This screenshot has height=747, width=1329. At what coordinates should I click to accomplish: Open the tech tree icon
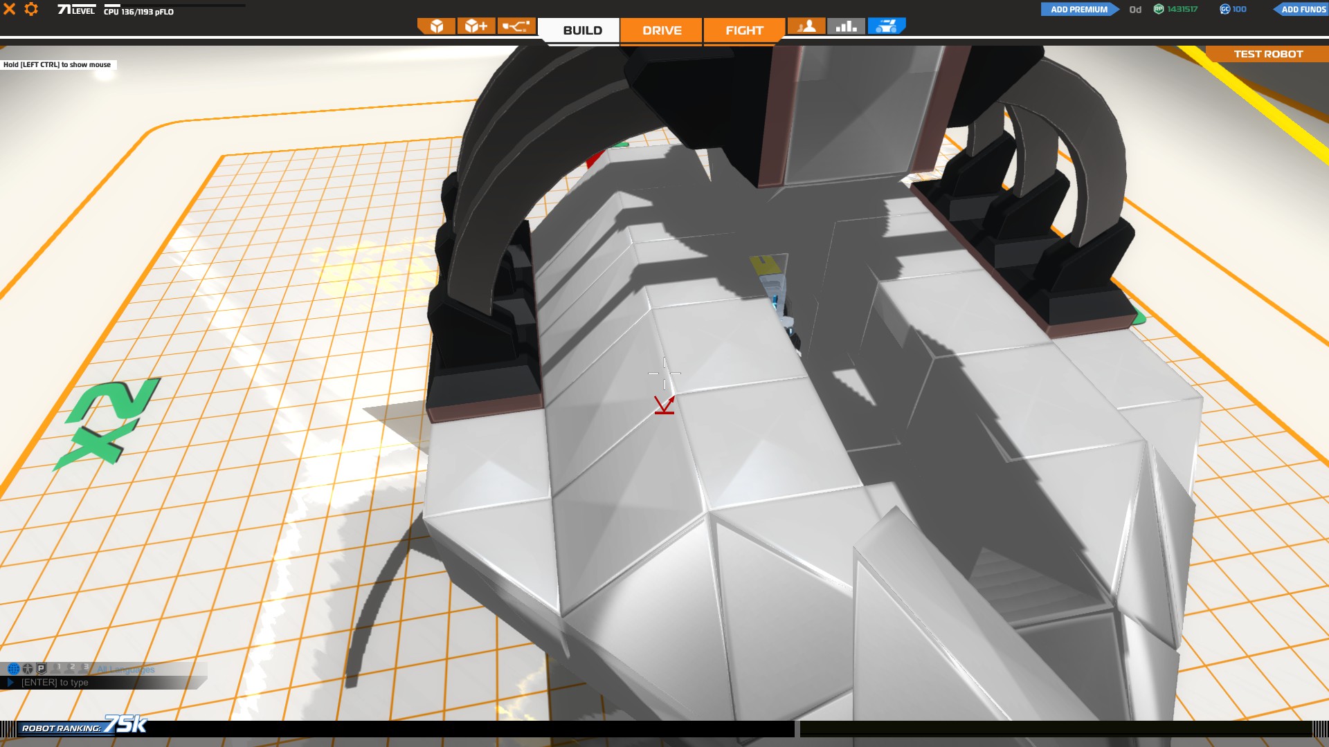click(x=516, y=26)
